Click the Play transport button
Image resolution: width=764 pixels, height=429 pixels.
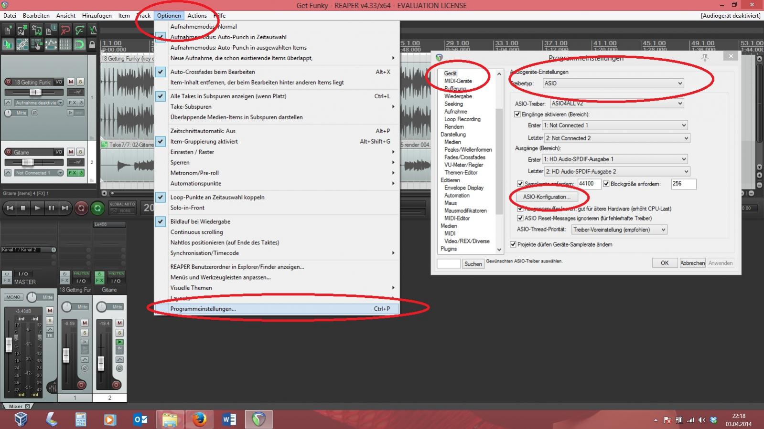[37, 208]
